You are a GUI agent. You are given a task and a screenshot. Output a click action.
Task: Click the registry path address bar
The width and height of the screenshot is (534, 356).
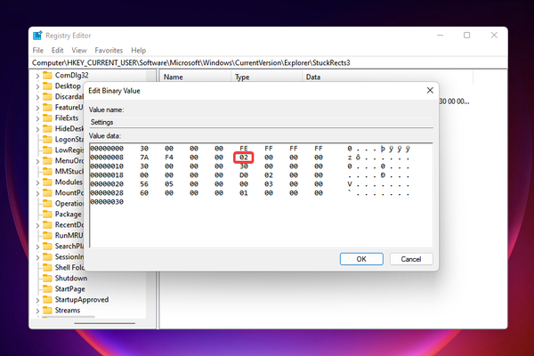[268, 62]
